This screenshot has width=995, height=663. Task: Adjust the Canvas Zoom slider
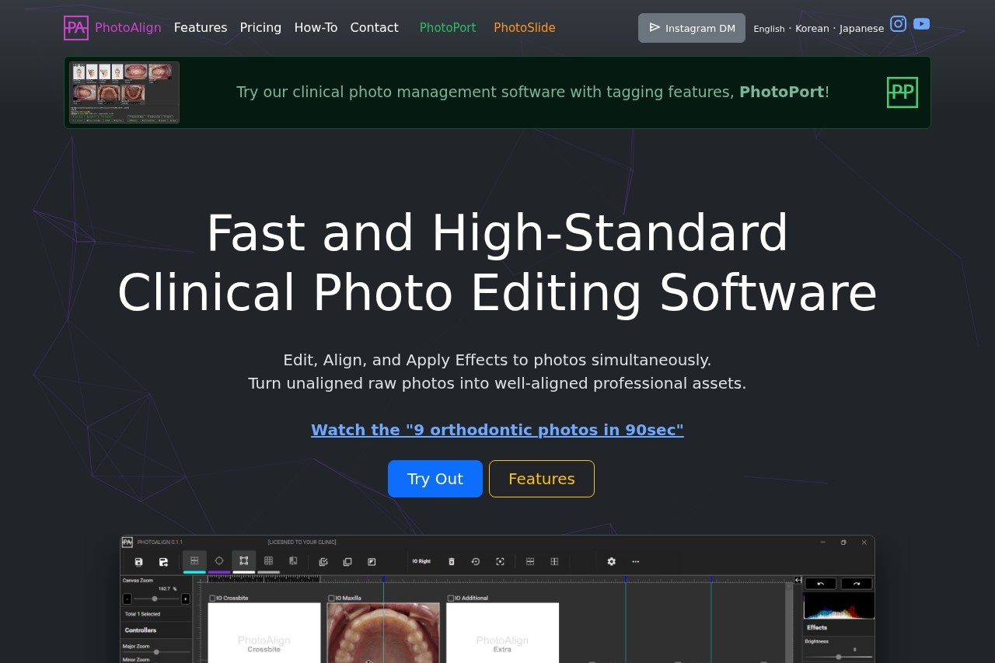155,598
